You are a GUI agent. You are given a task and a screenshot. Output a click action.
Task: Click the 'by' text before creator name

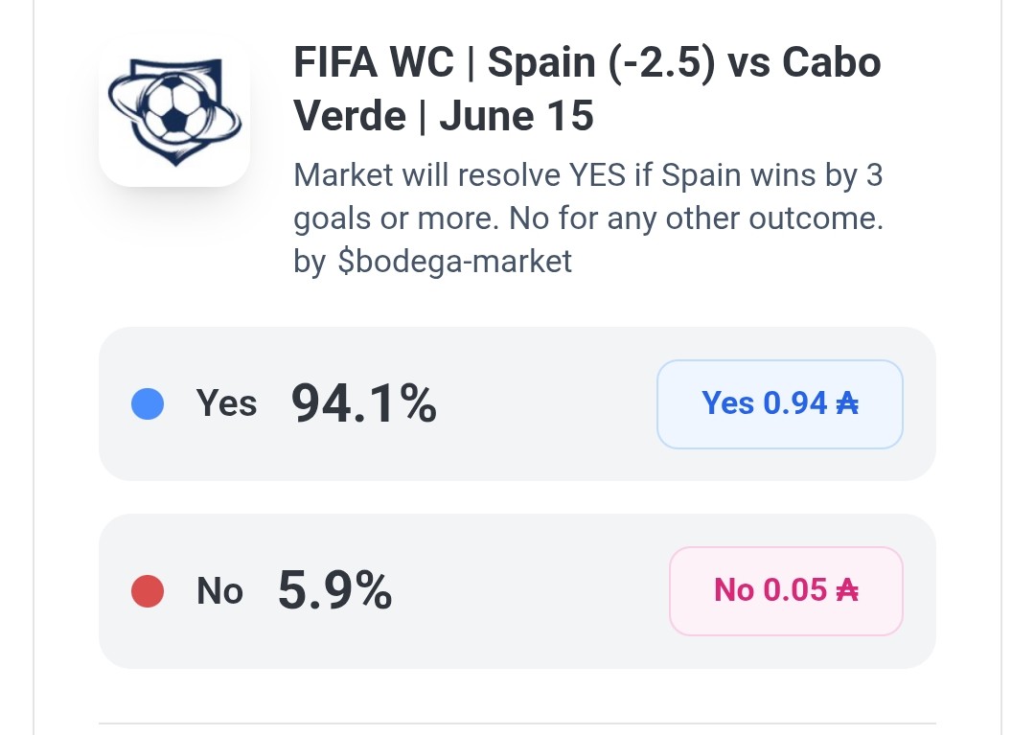(310, 262)
